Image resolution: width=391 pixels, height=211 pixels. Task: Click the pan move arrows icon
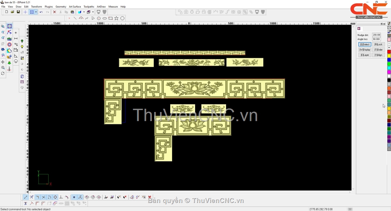point(3,62)
